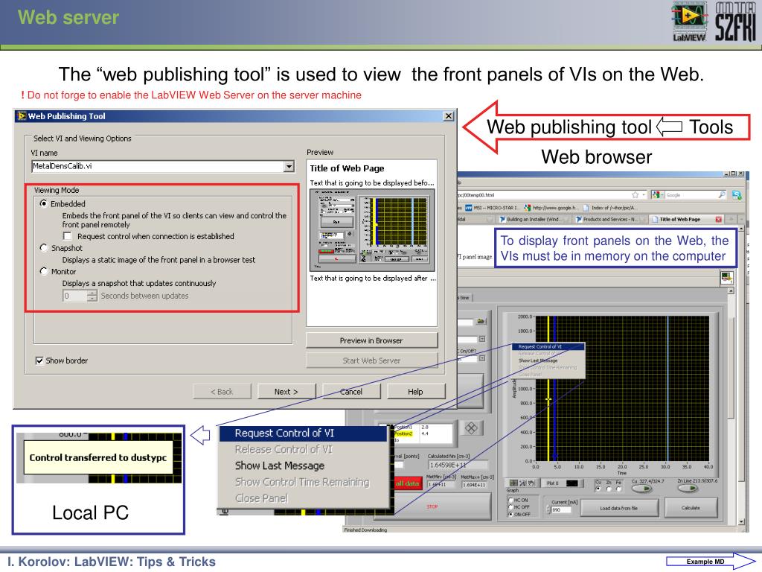Click the bookmark star in the browser address bar
The width and height of the screenshot is (762, 572).
tap(635, 194)
